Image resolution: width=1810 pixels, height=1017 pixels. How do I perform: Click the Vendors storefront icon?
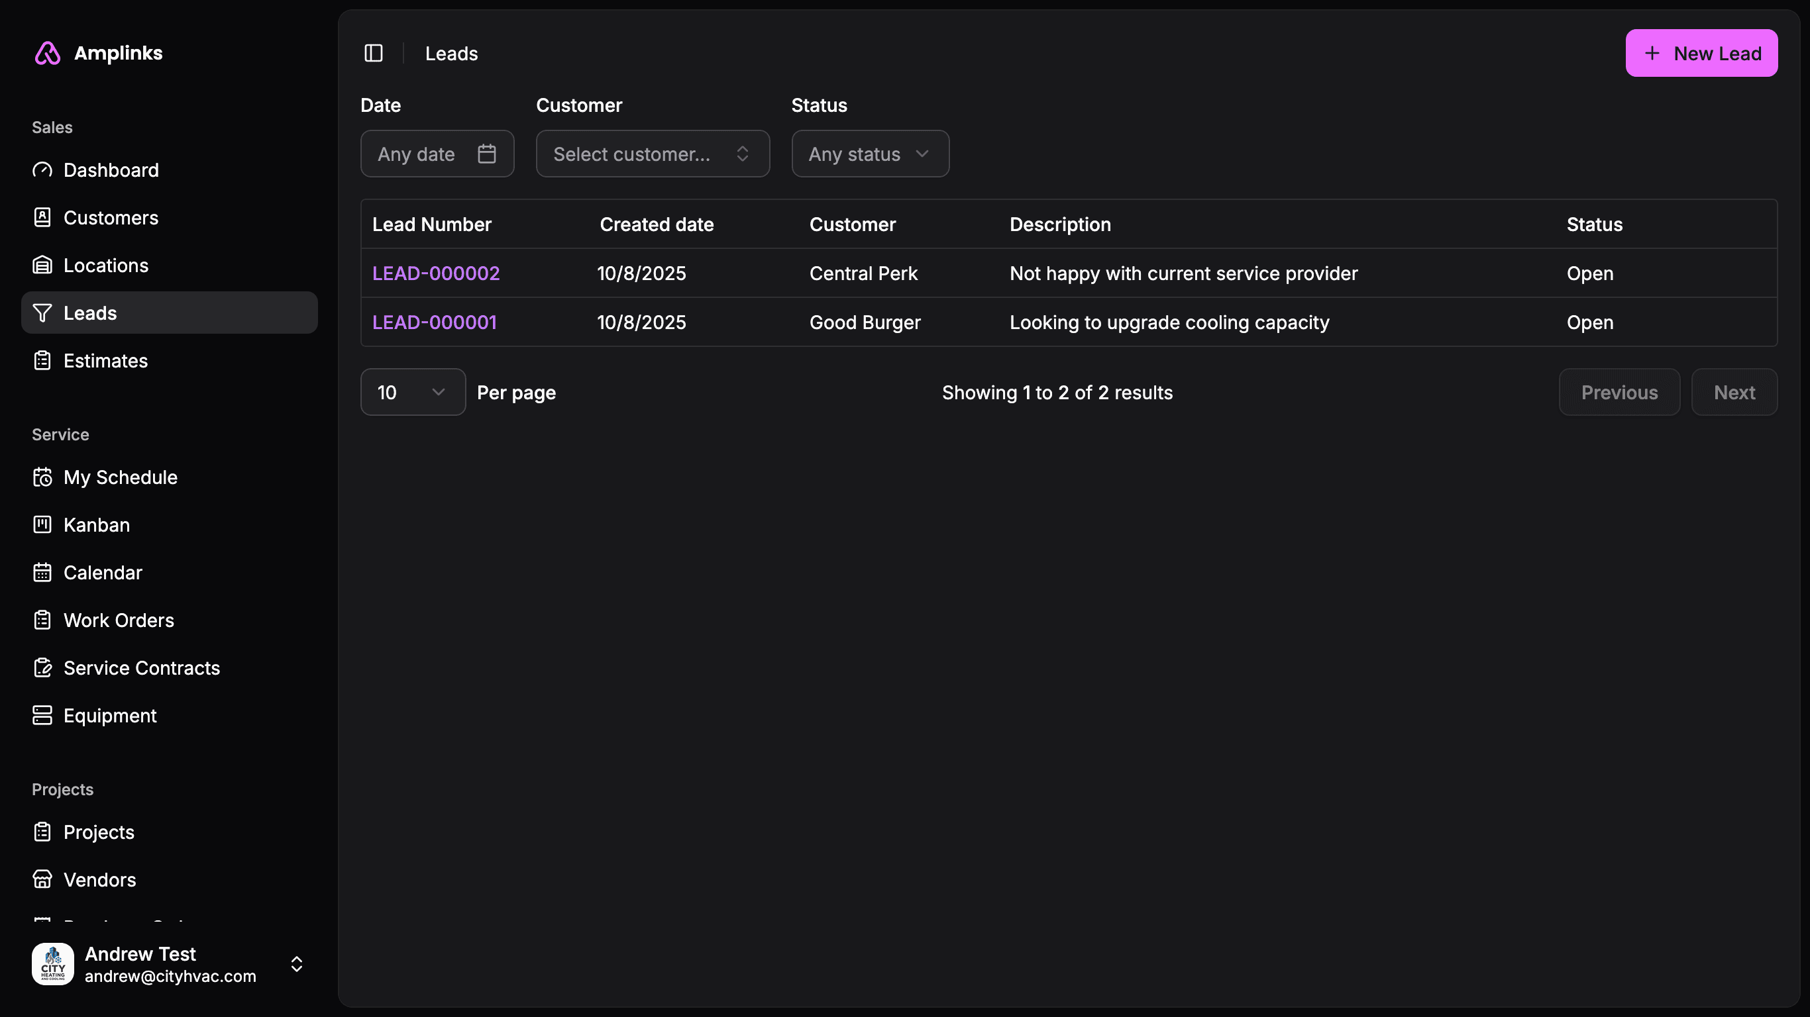(x=42, y=879)
